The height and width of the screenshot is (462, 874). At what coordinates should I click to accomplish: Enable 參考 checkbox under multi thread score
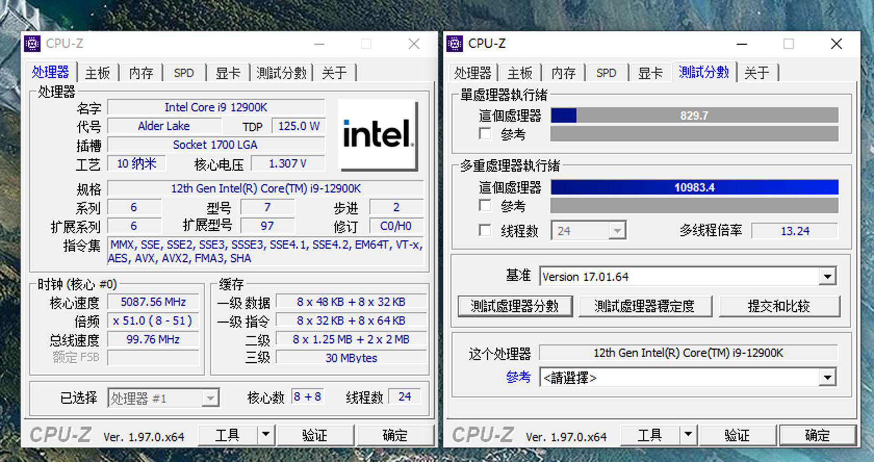tap(485, 206)
